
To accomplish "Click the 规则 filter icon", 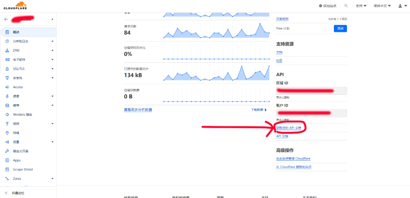I will click(x=7, y=123).
